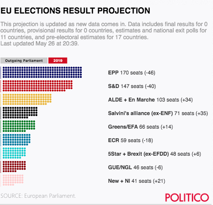The height and width of the screenshot is (205, 213).
Task: Switch to the Outgoing Parliament tab
Action: coord(24,60)
